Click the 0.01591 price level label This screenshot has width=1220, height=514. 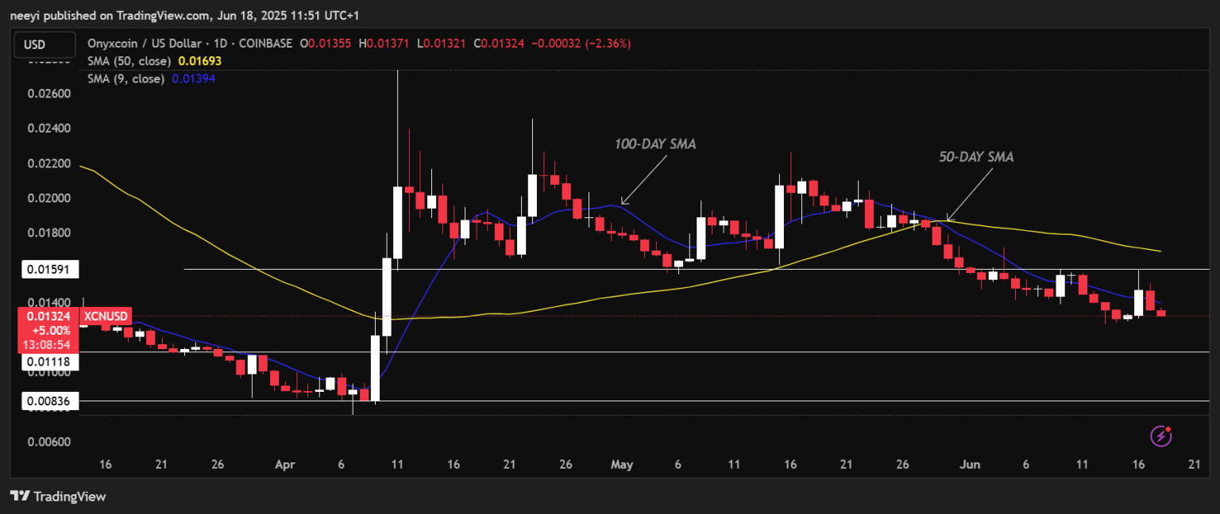click(x=49, y=269)
